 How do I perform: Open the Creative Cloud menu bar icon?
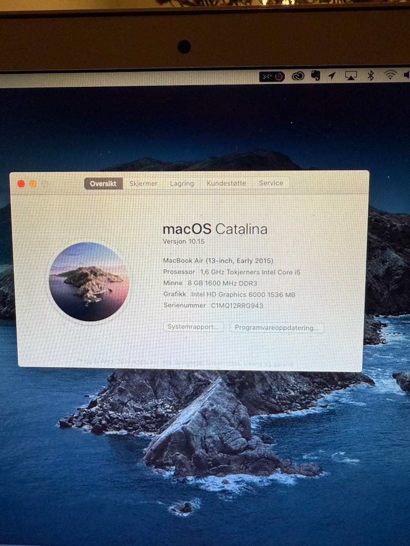(x=298, y=76)
